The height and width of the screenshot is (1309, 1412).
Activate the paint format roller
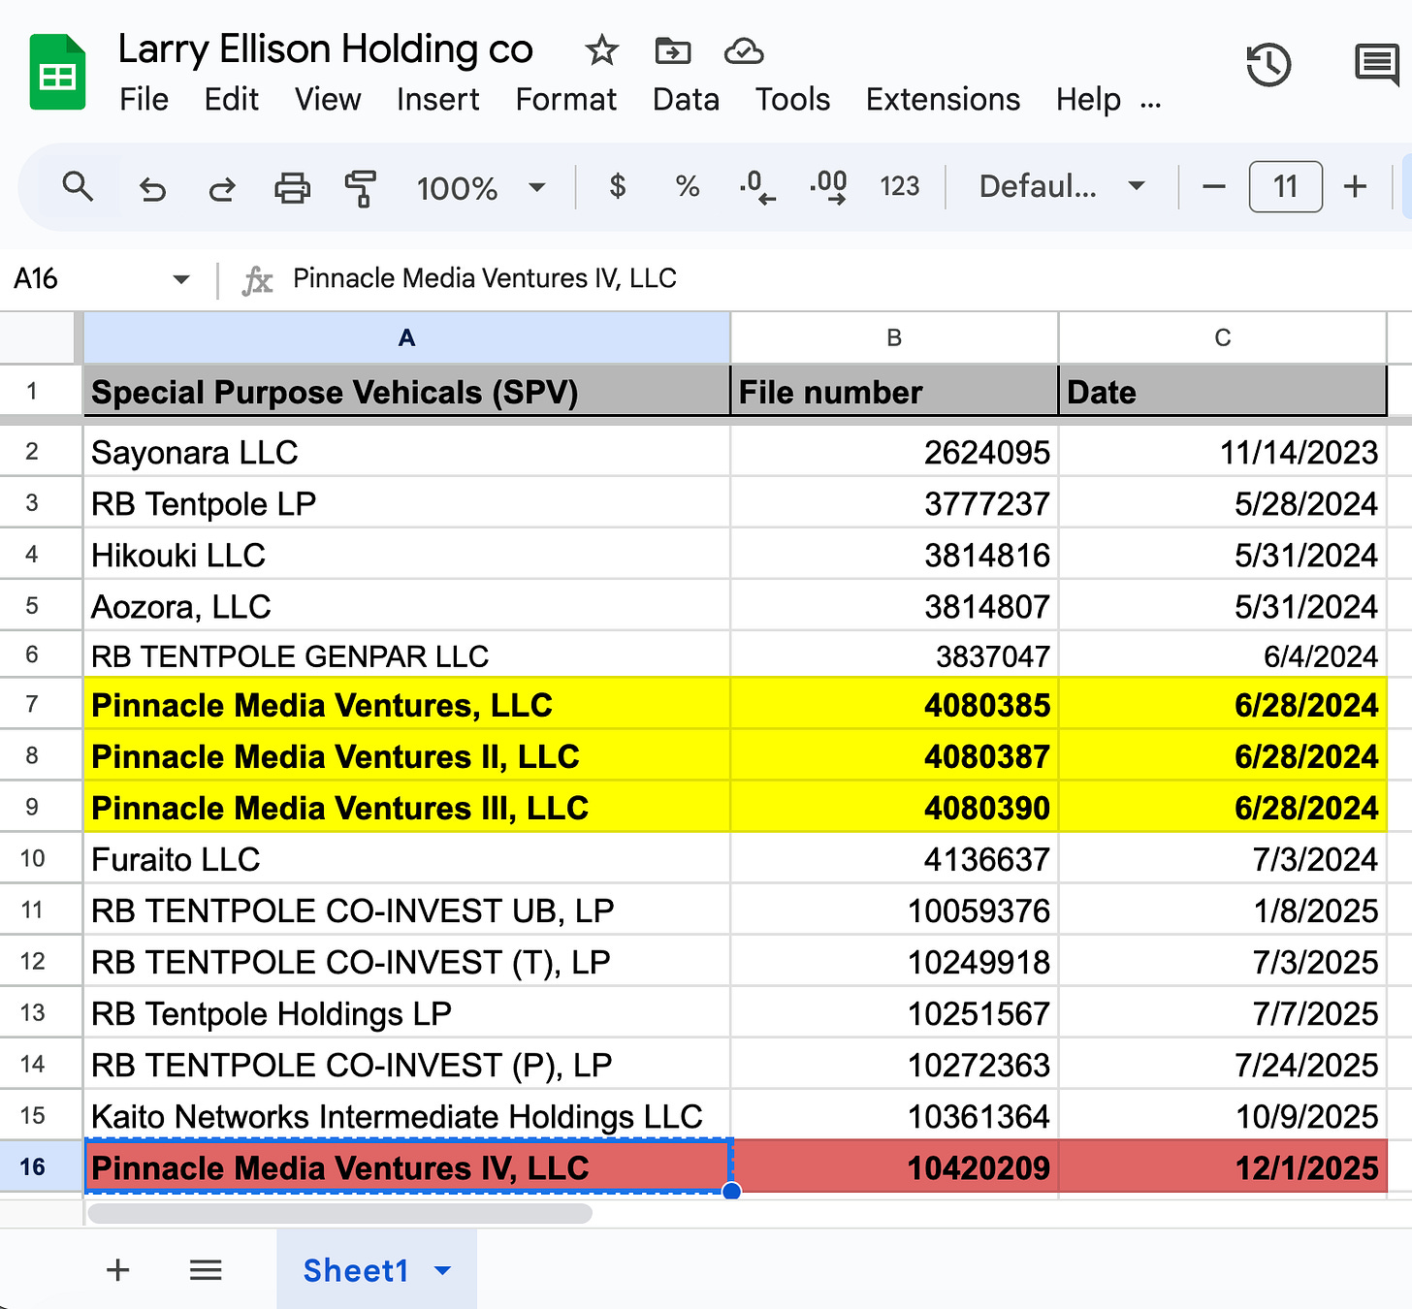click(x=361, y=187)
